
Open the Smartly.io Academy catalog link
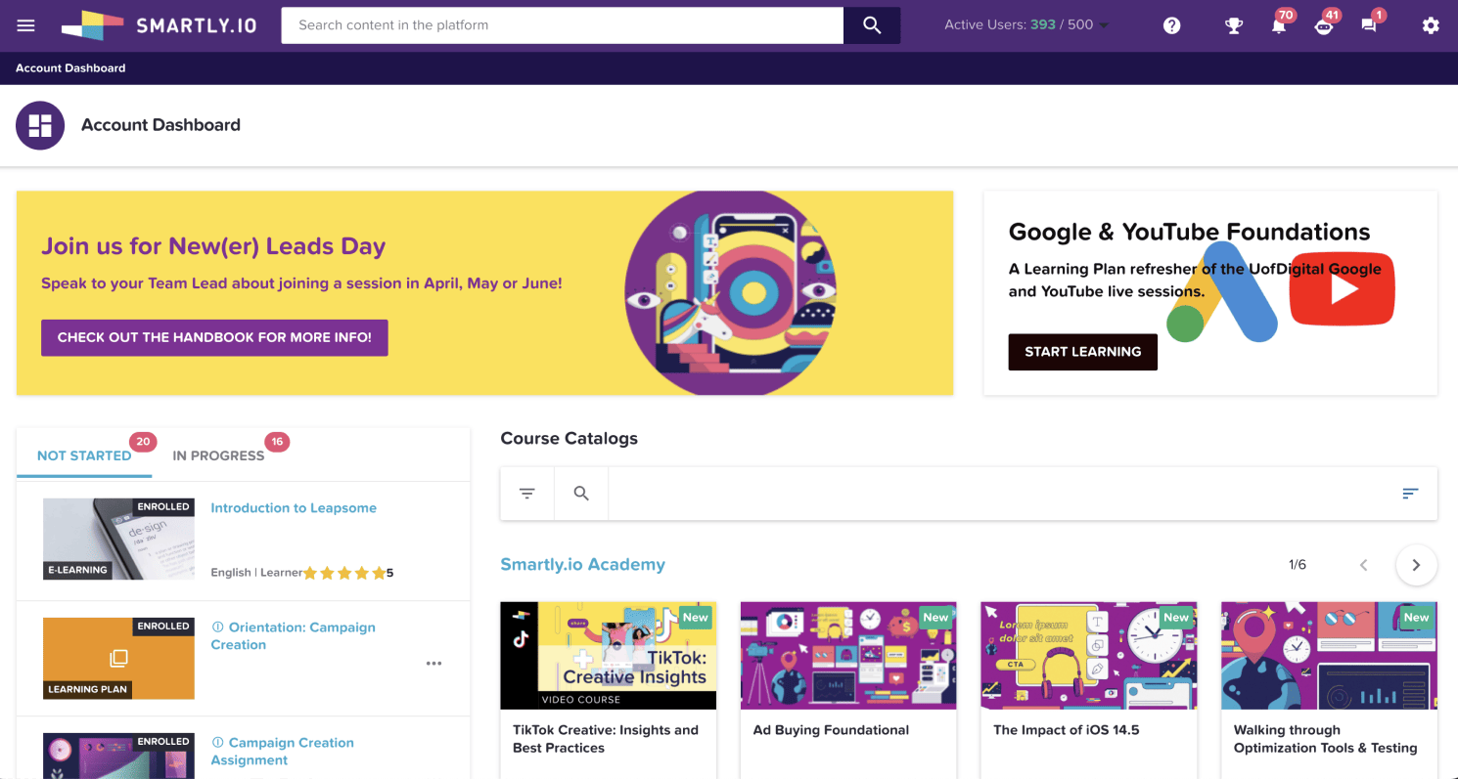(x=582, y=565)
